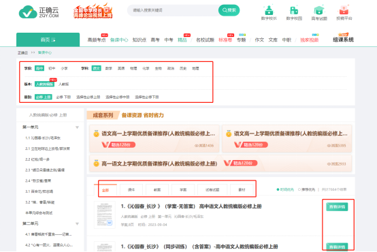The height and width of the screenshot is (252, 377).
Task: Open 作文 in the navigation bar
Action: (259, 40)
